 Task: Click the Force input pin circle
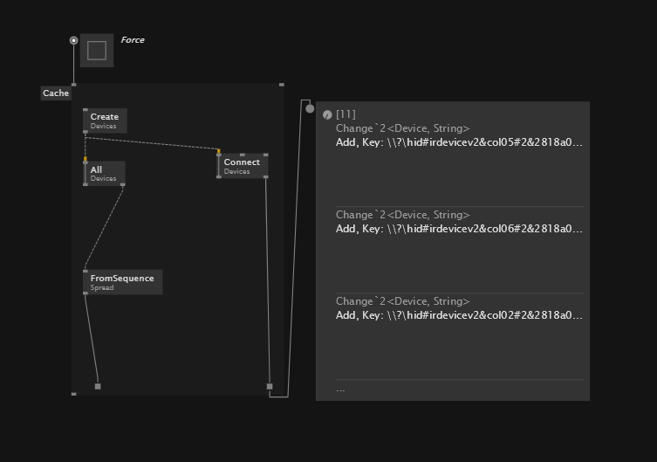pos(74,40)
